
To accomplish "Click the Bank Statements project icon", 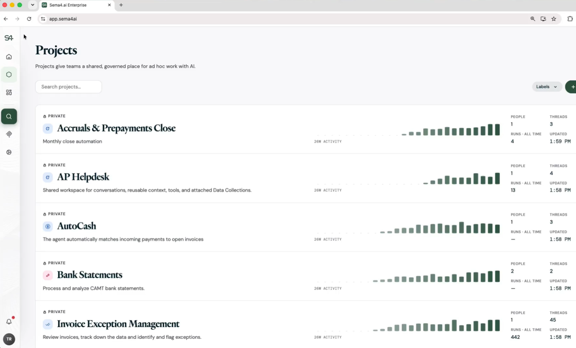I will coord(48,275).
